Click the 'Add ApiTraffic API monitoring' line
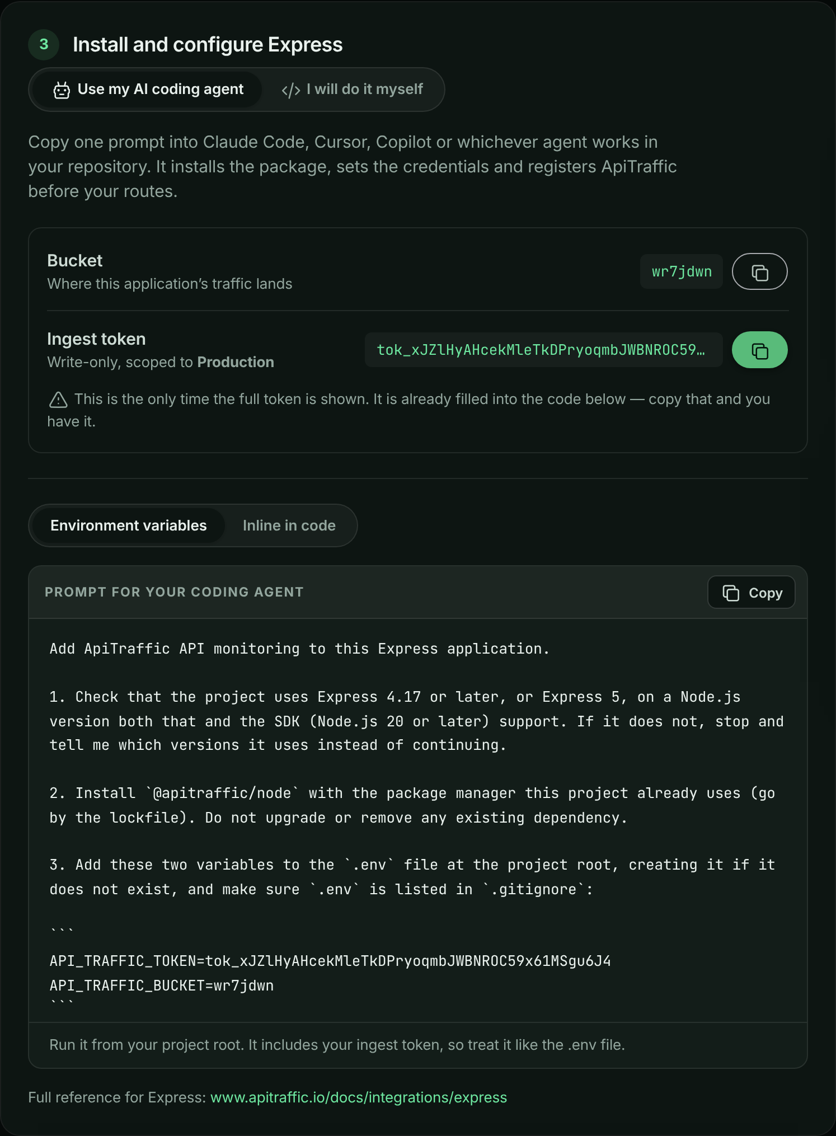Image resolution: width=836 pixels, height=1136 pixels. coord(299,649)
